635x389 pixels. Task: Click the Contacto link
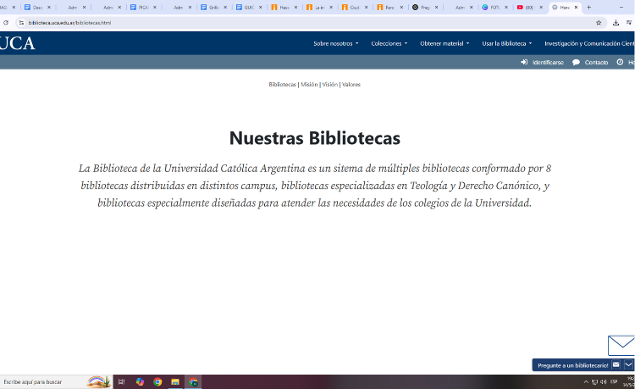pos(596,62)
